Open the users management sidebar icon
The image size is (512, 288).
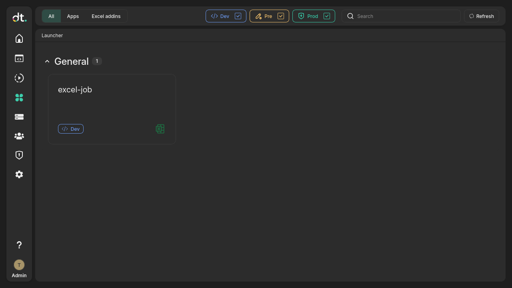(x=19, y=136)
